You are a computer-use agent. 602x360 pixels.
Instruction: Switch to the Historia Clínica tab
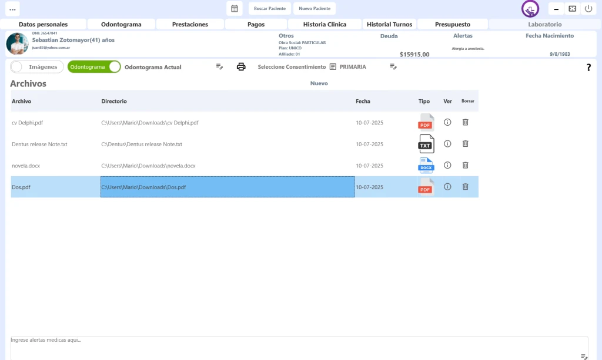pos(325,25)
